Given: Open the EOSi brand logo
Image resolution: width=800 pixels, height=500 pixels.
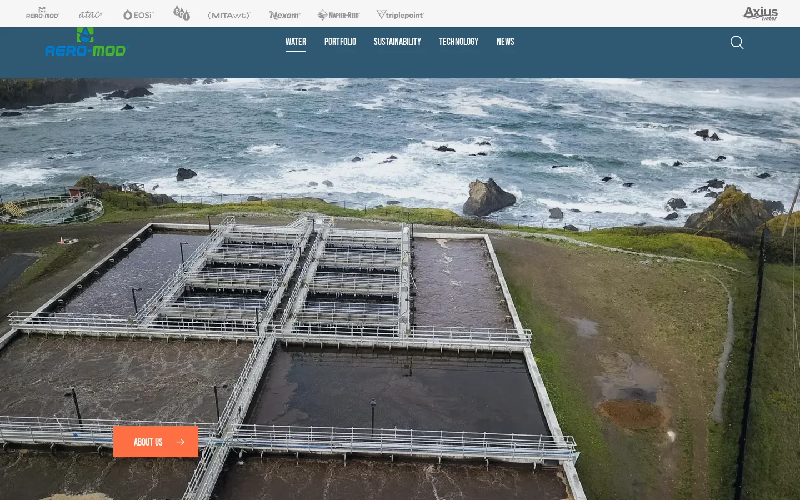Looking at the screenshot, I should (138, 14).
